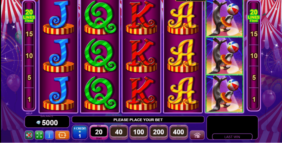Enable autoplay with orange loop icon
282x143 pixels.
62,135
